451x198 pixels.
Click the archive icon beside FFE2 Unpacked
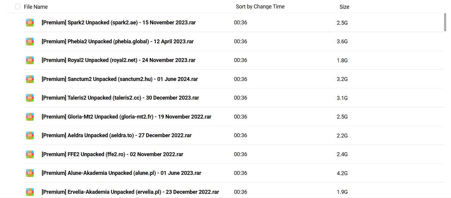tap(30, 154)
